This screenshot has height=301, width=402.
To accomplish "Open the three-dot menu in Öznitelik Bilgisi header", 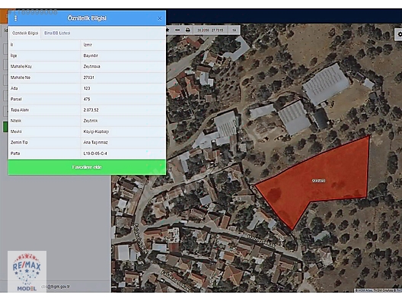I will point(16,18).
